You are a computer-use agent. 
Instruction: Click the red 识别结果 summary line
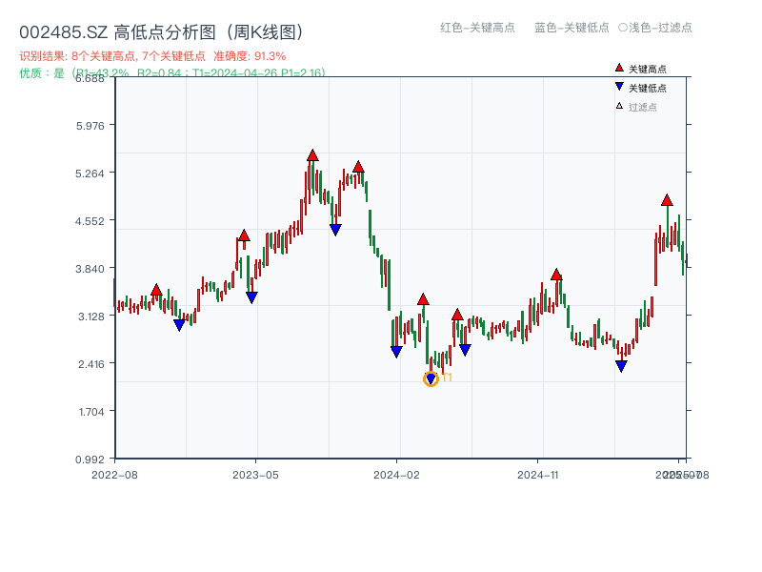click(152, 56)
